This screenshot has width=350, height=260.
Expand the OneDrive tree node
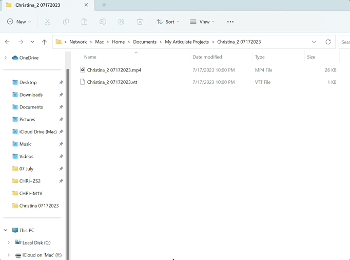tap(6, 58)
